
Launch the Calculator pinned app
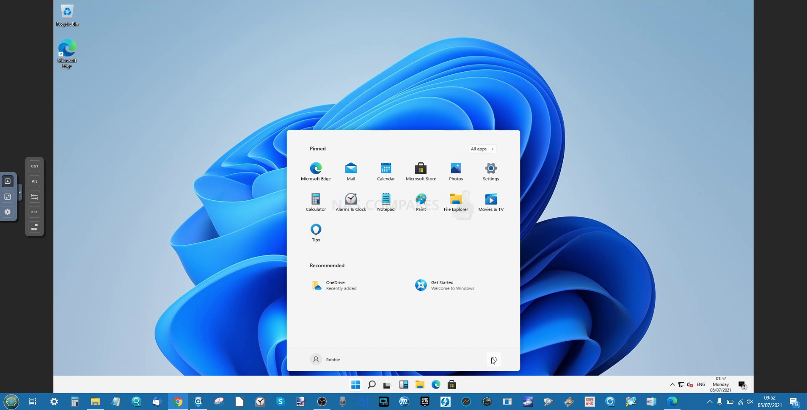[x=316, y=202]
